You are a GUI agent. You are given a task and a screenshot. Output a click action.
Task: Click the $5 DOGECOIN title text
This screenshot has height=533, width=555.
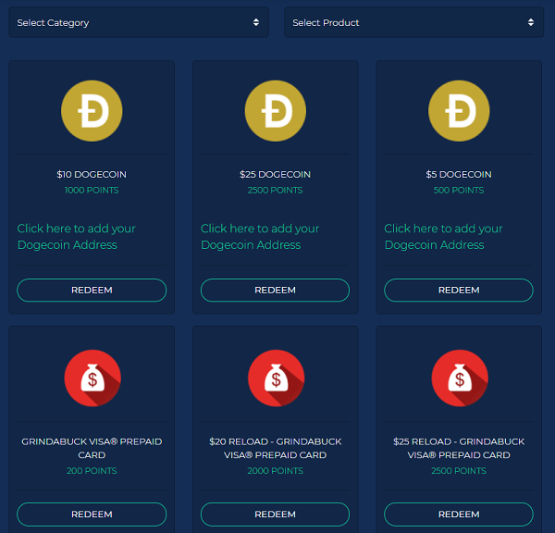[459, 174]
